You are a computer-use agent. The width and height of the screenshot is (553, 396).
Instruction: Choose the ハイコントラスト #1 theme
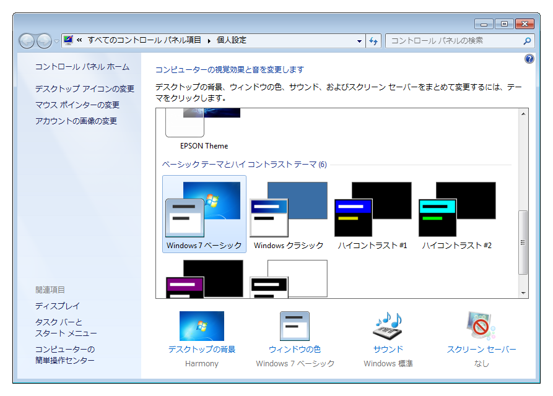point(373,214)
